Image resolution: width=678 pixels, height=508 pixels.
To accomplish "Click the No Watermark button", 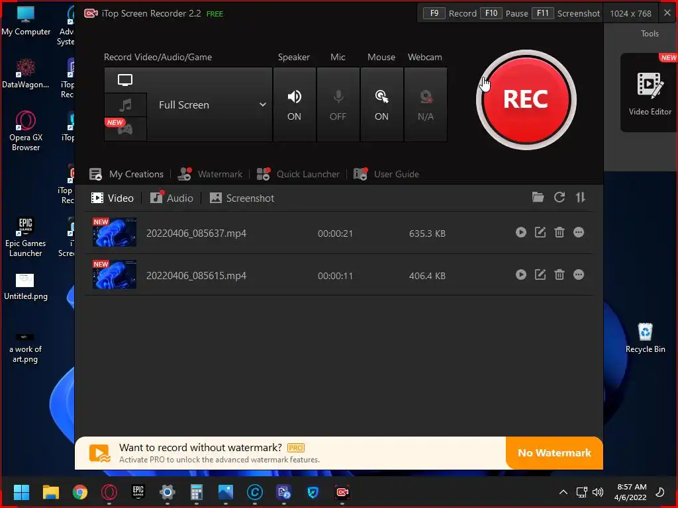I will click(x=554, y=452).
